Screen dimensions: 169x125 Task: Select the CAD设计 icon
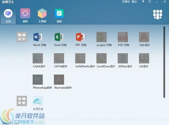point(144,37)
